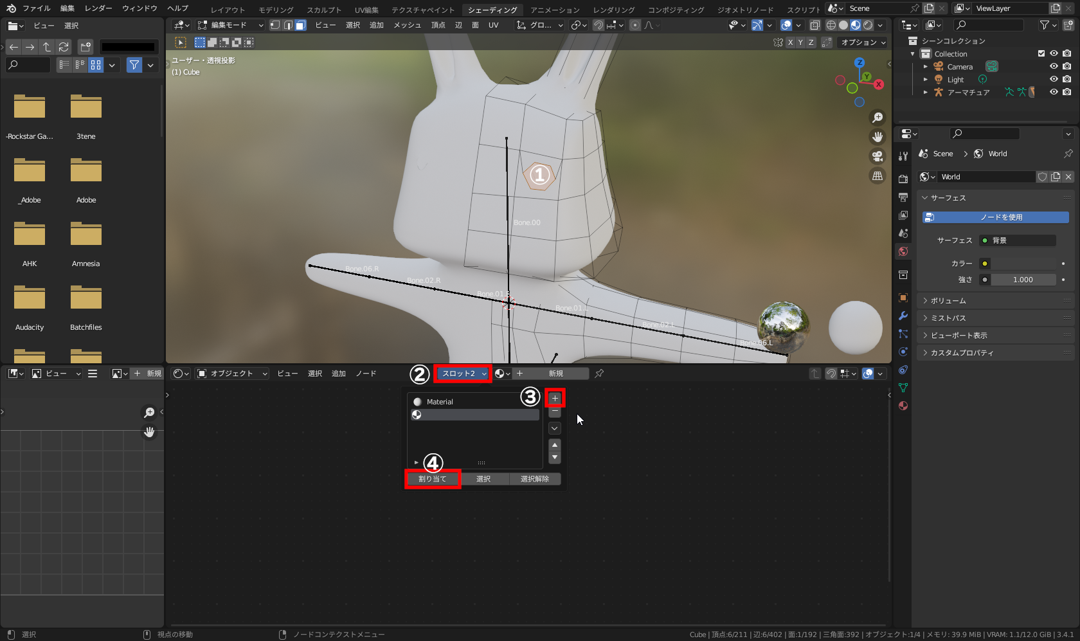Switch to the モデリング workspace tab
The image size is (1080, 641).
[276, 10]
